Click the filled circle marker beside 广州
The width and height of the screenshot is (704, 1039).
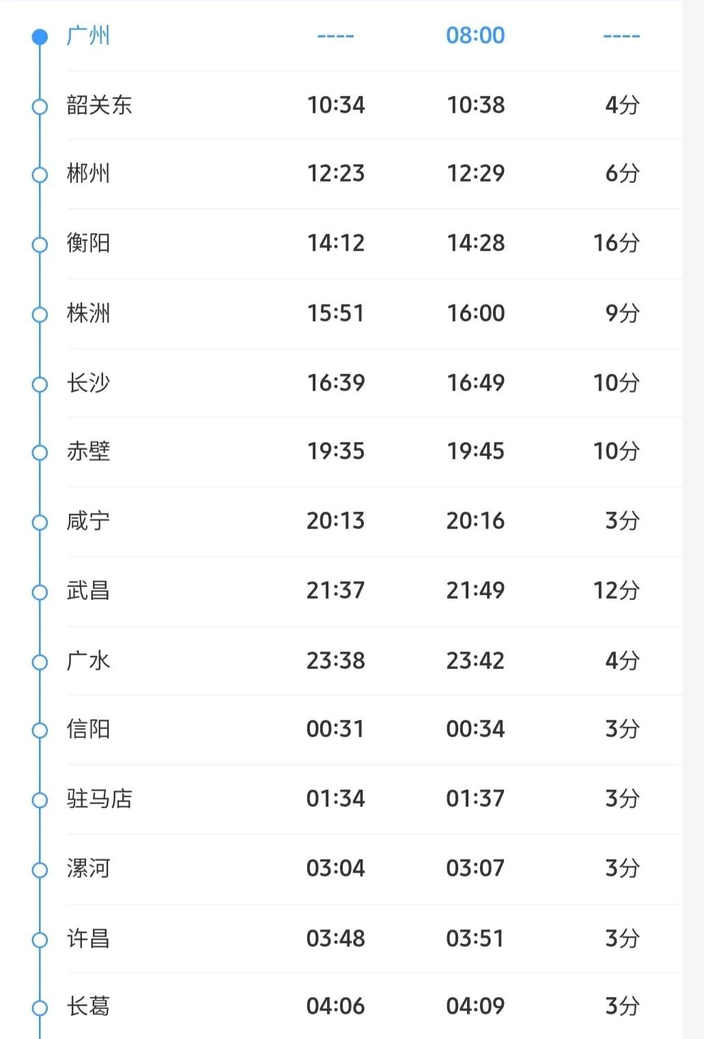40,36
